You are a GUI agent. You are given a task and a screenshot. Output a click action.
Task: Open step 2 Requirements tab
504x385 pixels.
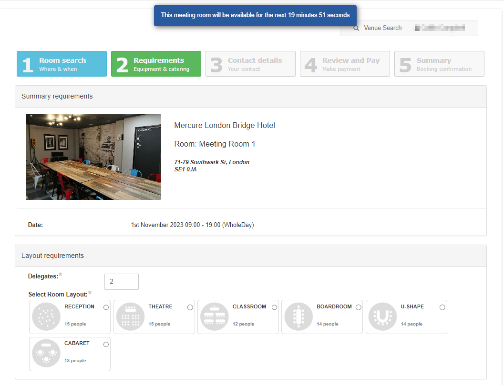tap(156, 64)
